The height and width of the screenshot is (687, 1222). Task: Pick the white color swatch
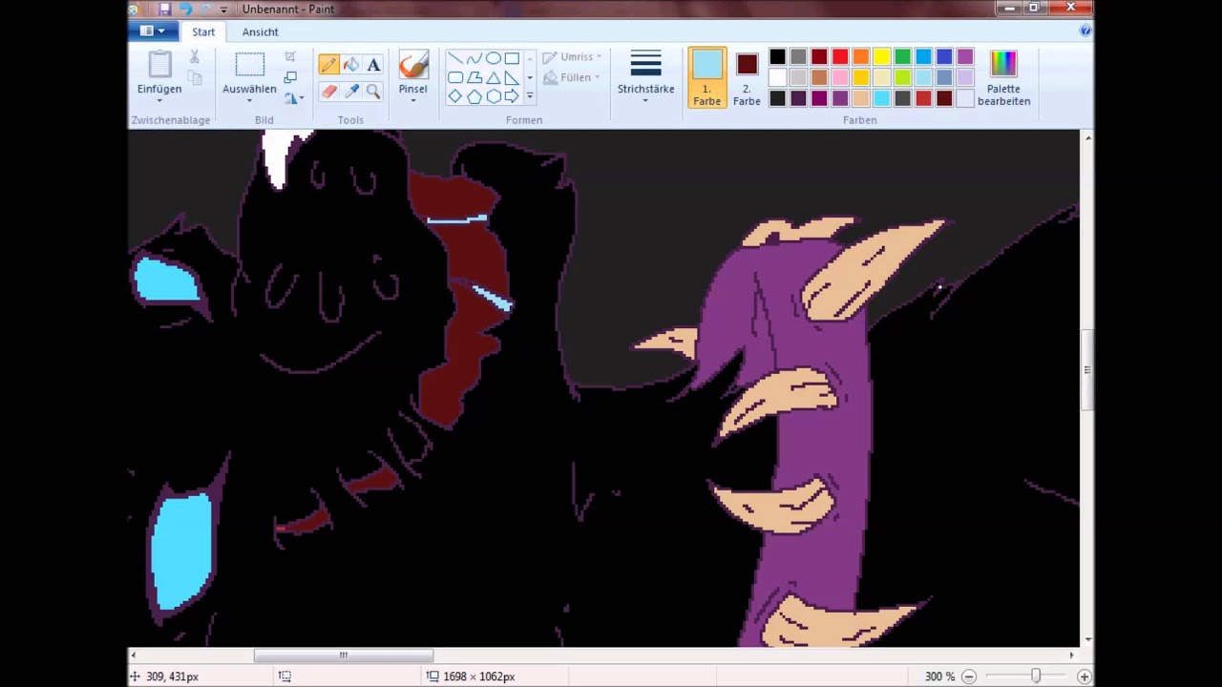point(777,77)
